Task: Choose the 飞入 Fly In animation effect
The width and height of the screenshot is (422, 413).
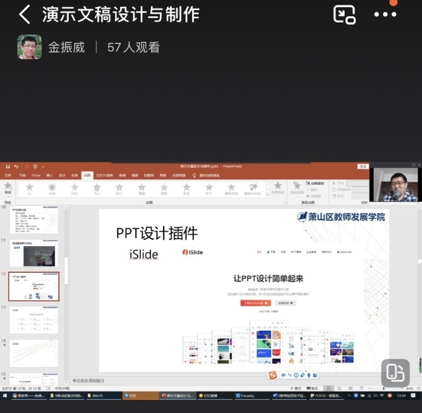Action: click(97, 189)
